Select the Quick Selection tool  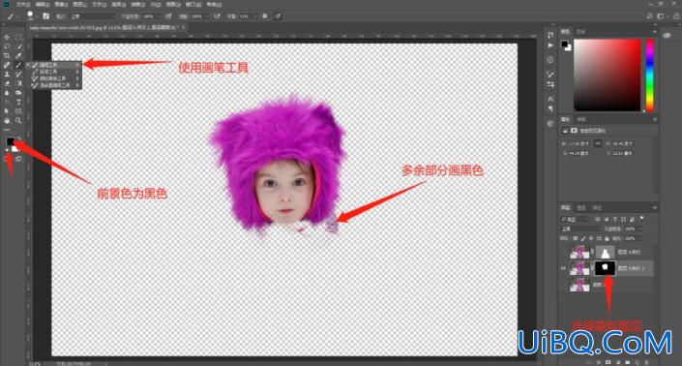[x=18, y=46]
